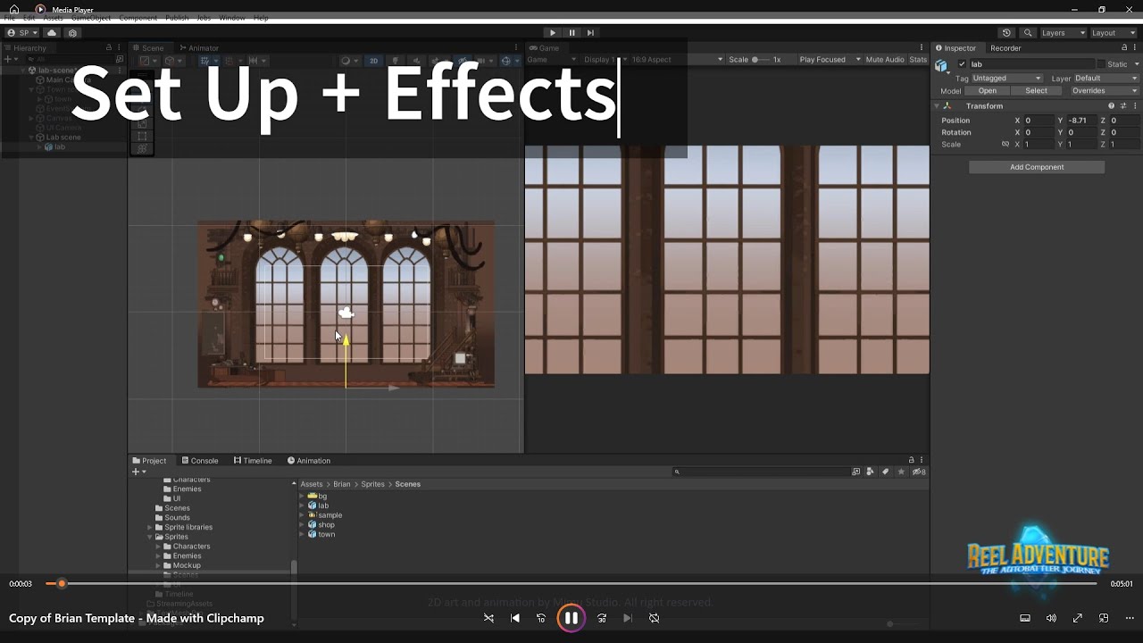This screenshot has height=643, width=1143.
Task: Open Unity undo history icon
Action: [x=1007, y=33]
